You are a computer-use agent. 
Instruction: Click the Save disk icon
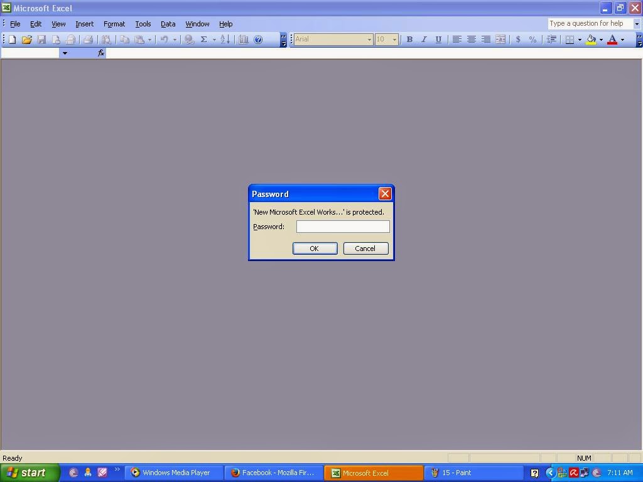(x=41, y=40)
